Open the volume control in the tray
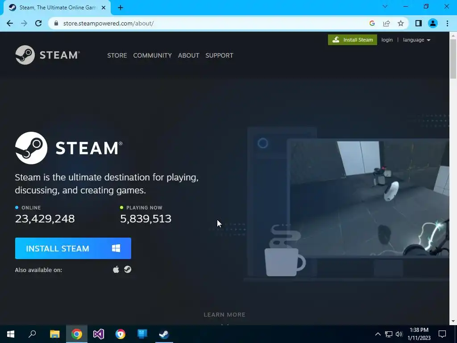Viewport: 457px width, 343px height. click(399, 334)
